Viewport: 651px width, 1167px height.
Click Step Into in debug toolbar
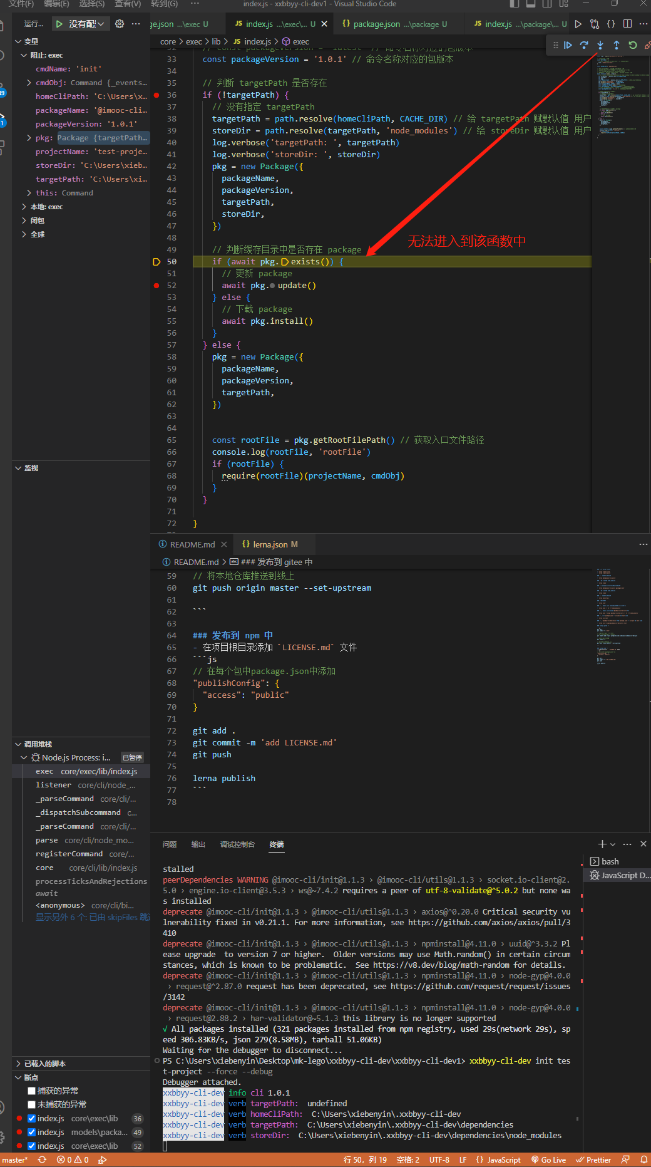click(x=600, y=45)
